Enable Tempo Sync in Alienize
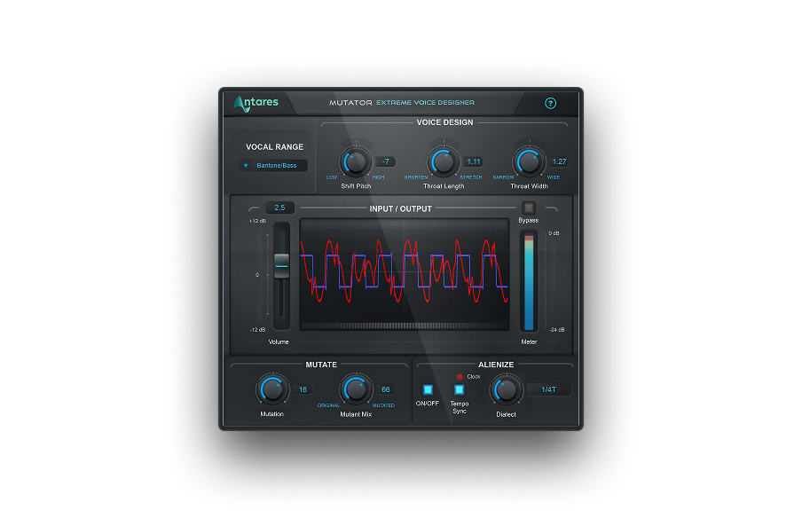The height and width of the screenshot is (518, 802). (459, 388)
